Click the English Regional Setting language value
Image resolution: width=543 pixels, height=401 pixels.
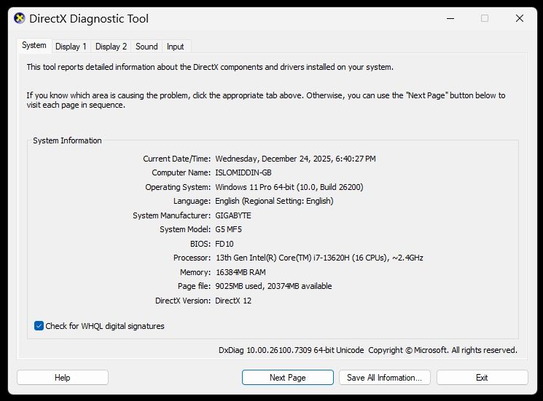coord(274,201)
